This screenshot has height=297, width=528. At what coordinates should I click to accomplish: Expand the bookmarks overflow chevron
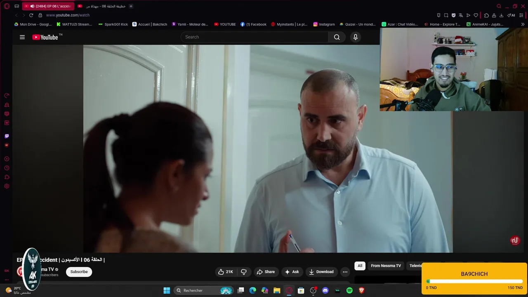pyautogui.click(x=523, y=24)
